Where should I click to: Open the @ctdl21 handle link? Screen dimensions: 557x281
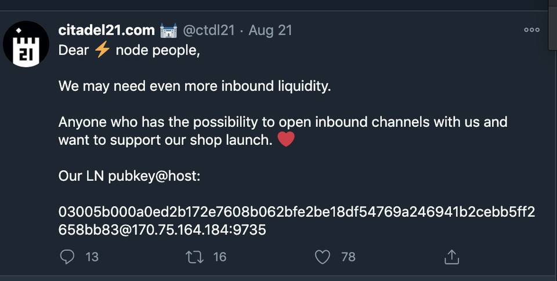click(x=209, y=31)
